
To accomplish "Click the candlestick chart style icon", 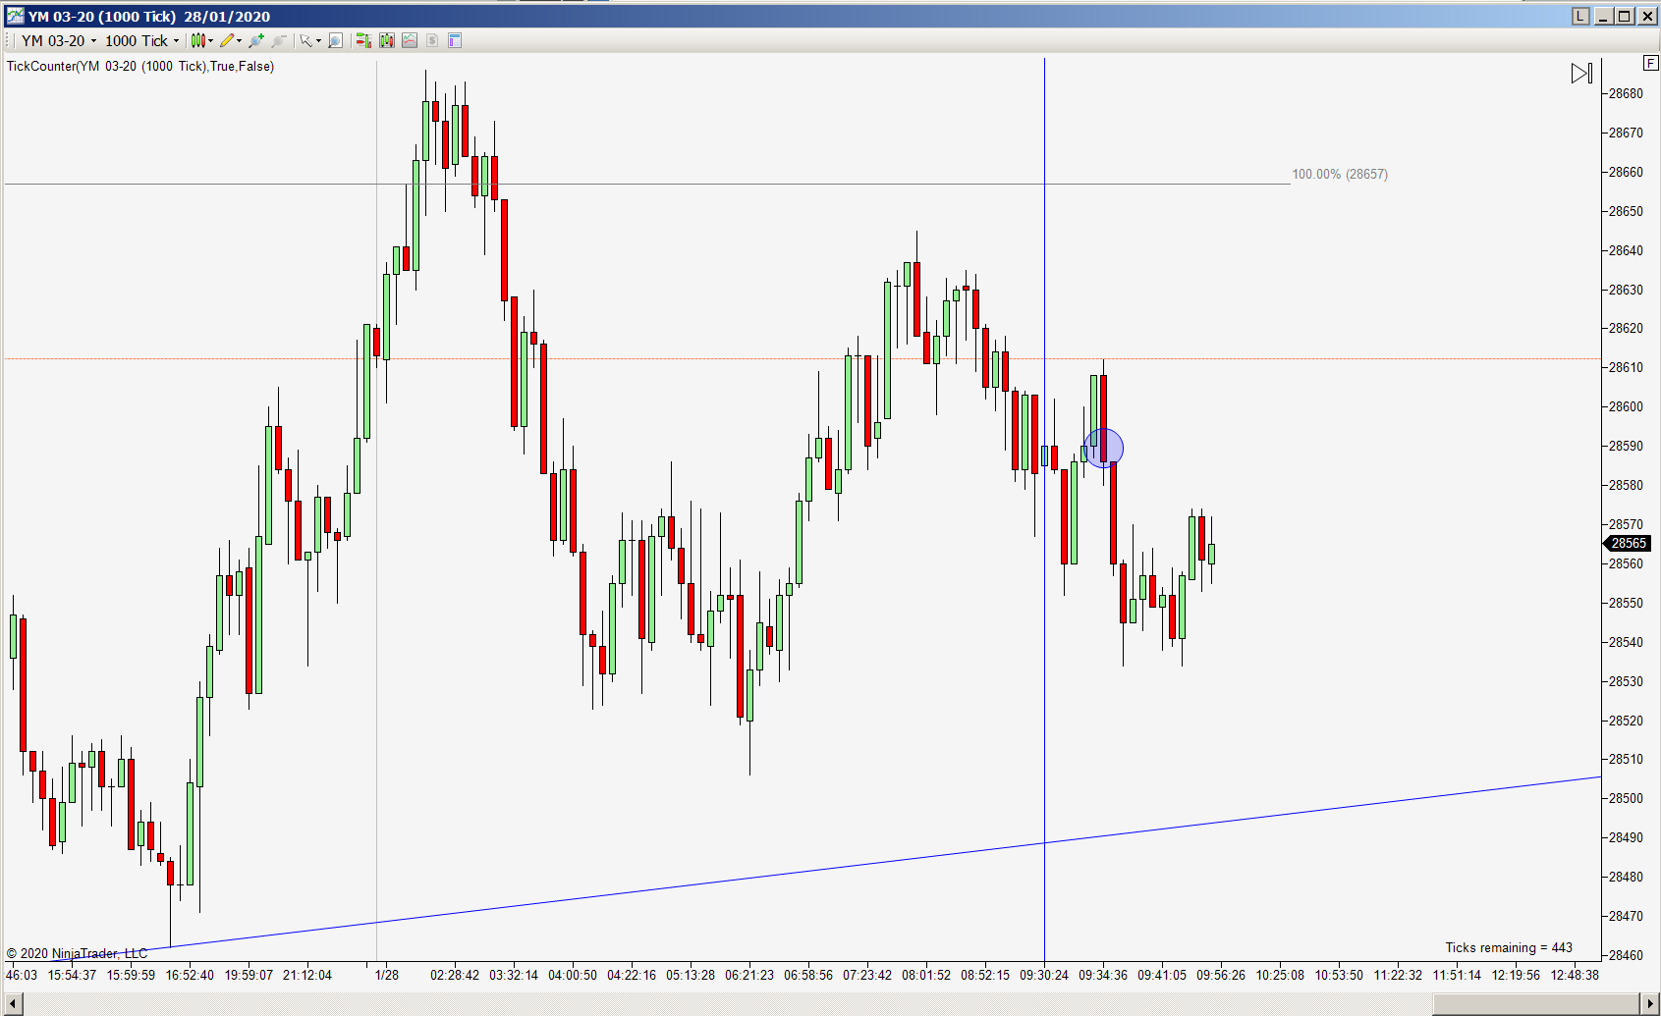I will coord(197,40).
